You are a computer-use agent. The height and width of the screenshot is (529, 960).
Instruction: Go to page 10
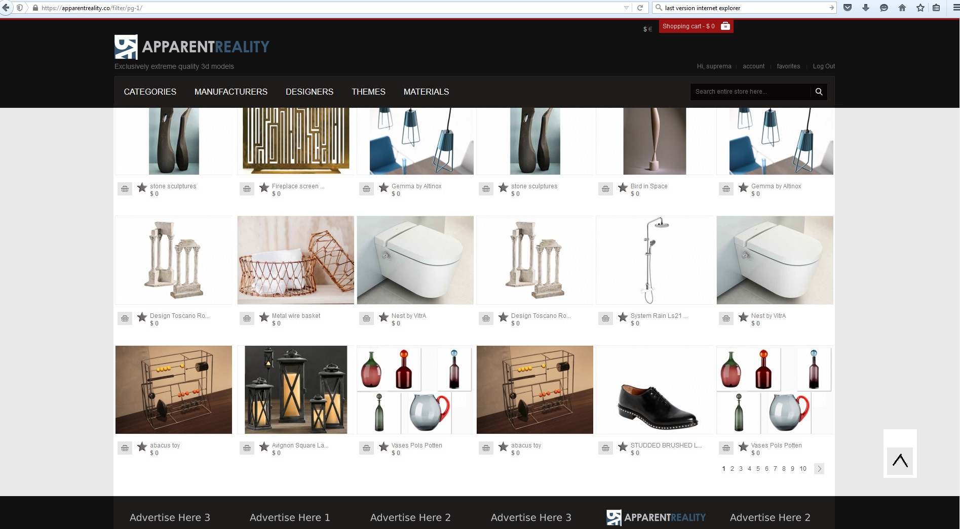tap(803, 469)
